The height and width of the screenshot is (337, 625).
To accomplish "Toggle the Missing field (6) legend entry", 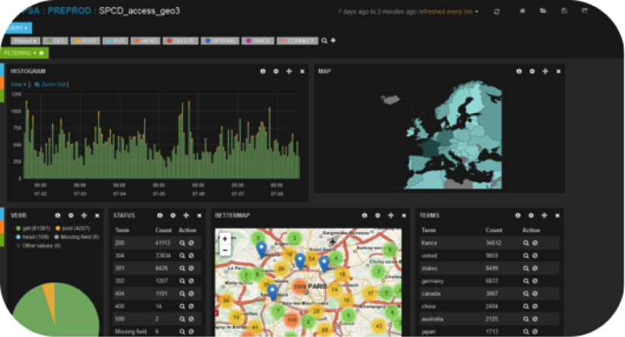I will [76, 237].
